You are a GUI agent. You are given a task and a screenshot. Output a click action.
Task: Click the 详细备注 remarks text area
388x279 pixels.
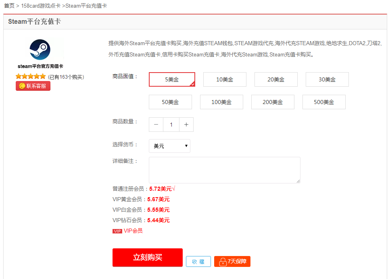tap(224, 170)
